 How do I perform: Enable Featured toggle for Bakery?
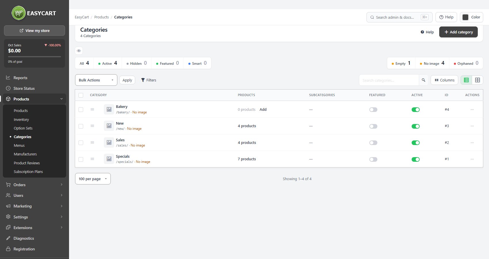pyautogui.click(x=373, y=110)
